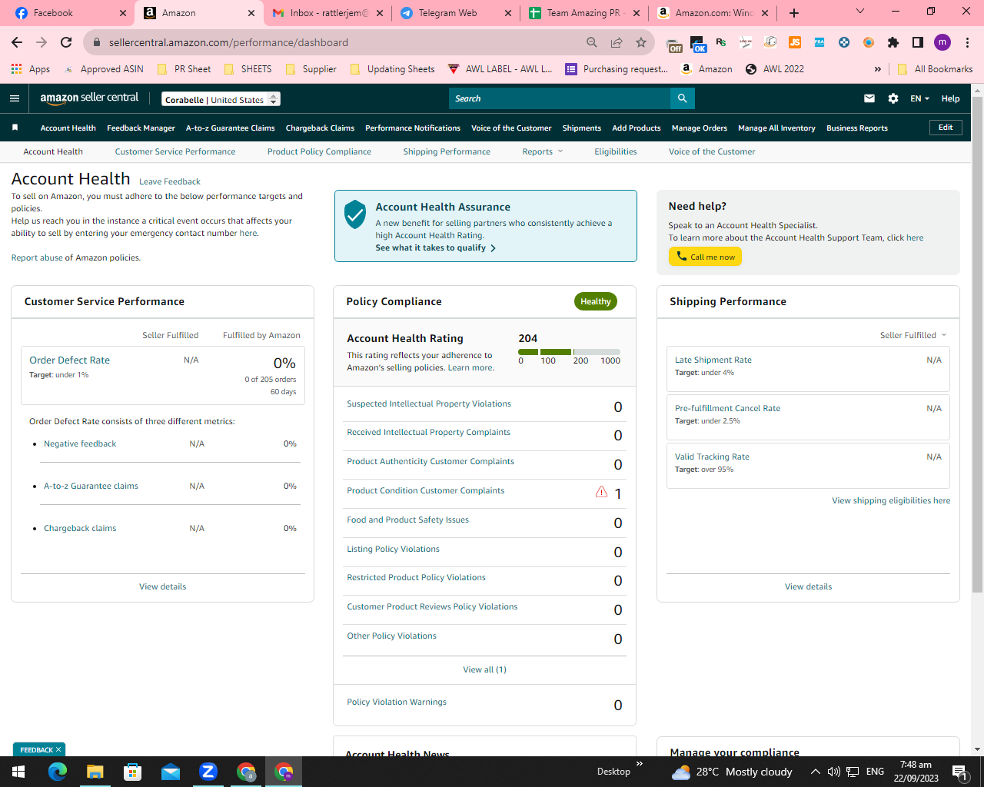The image size is (984, 787).
Task: Open the Mail app from the taskbar
Action: coord(171,772)
